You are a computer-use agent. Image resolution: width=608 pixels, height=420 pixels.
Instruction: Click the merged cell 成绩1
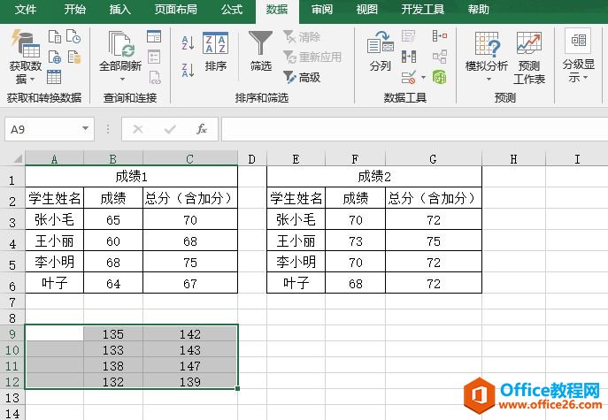(132, 177)
